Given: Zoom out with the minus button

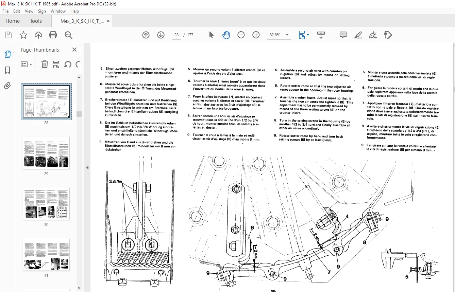Looking at the screenshot, I should pyautogui.click(x=241, y=35).
